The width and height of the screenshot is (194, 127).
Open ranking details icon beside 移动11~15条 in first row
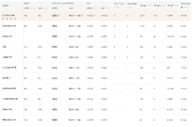(x=83, y=16)
